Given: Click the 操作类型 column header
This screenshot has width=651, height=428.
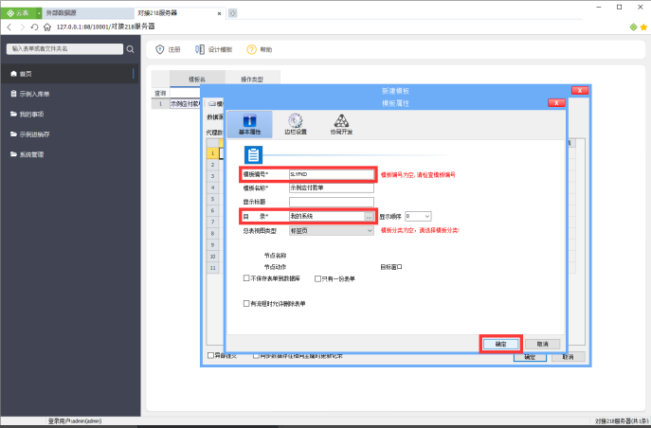Looking at the screenshot, I should coord(252,79).
